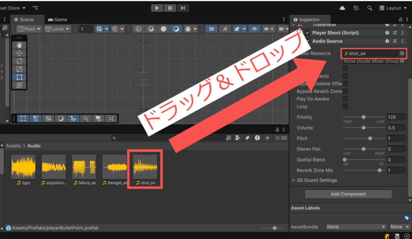
Task: Open the debug draw bug icon
Action: coord(188,29)
